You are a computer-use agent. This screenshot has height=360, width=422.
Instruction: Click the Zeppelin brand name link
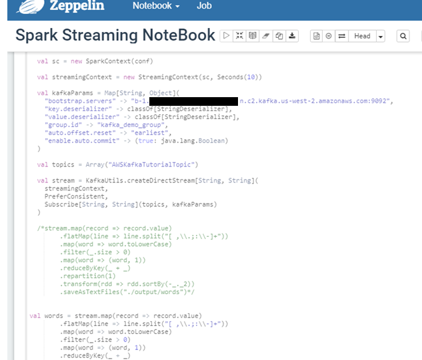(x=77, y=6)
